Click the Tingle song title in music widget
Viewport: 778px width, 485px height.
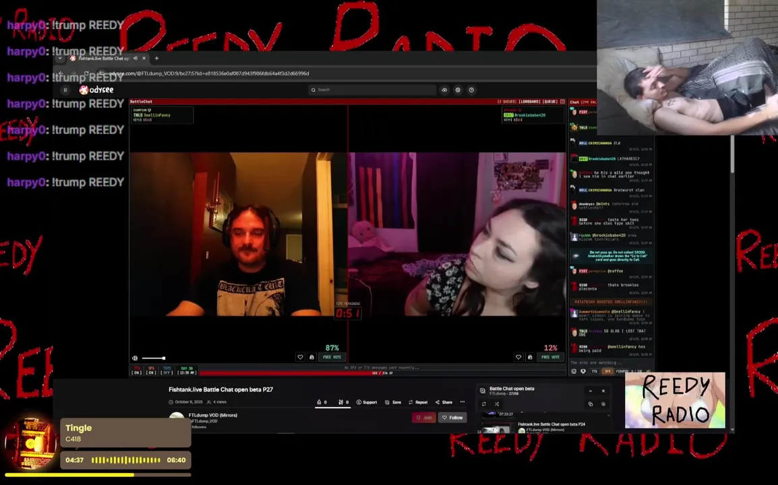(x=78, y=428)
